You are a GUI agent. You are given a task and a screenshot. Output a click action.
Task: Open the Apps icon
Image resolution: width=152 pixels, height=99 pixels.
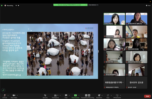click(108, 95)
